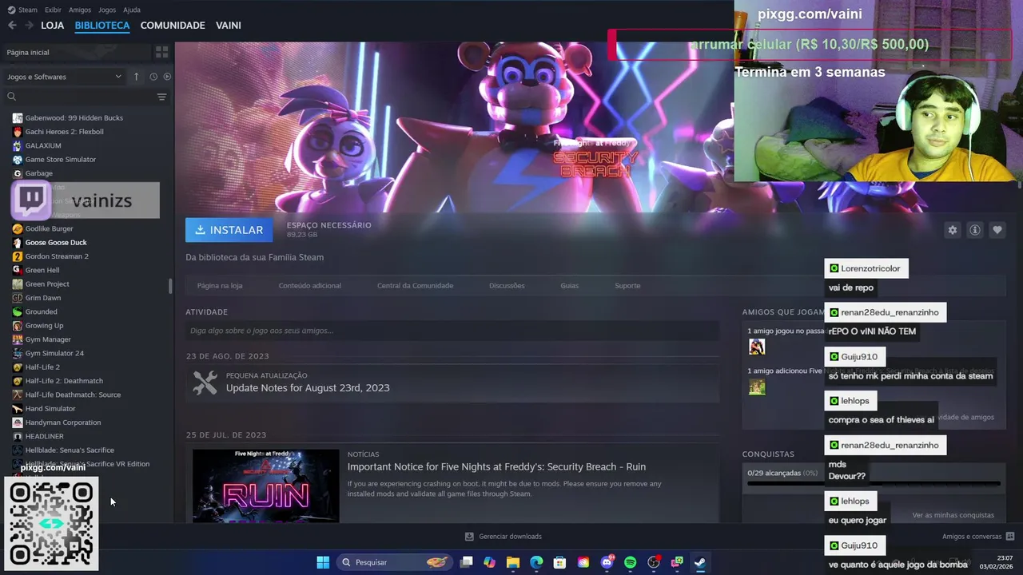1023x575 pixels.
Task: Open download manager icon
Action: (x=470, y=537)
